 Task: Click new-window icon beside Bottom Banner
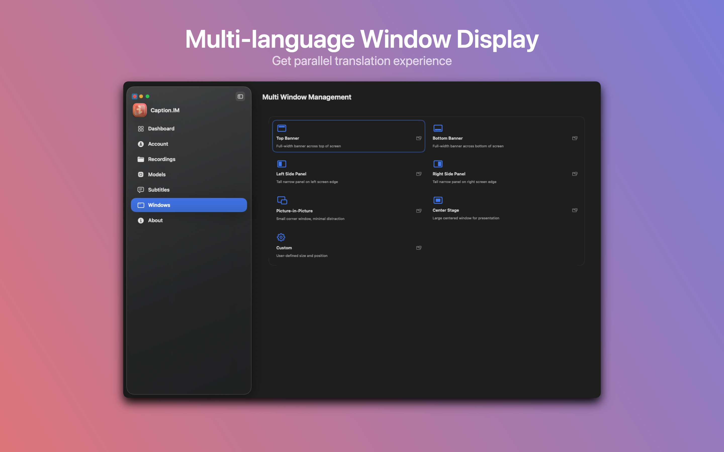pyautogui.click(x=575, y=138)
